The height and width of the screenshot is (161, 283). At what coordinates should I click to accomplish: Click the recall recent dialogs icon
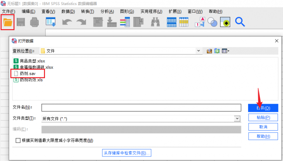click(50, 22)
